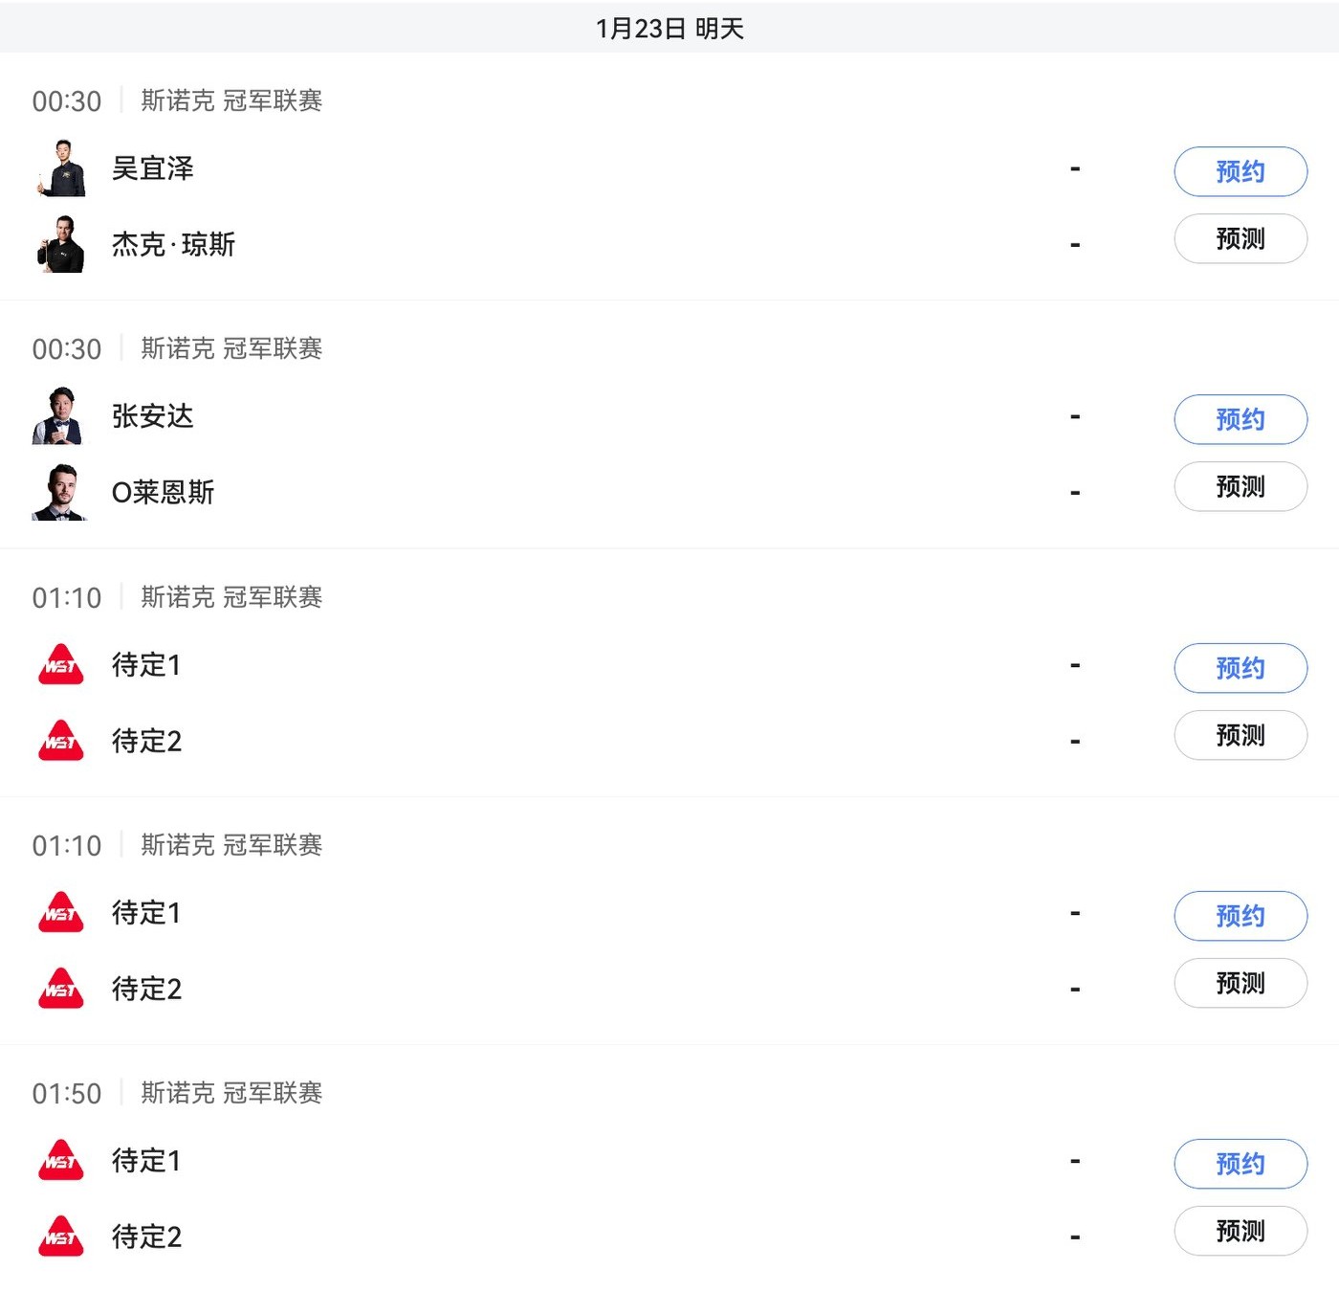Click Wu Yize's player avatar

tap(61, 168)
